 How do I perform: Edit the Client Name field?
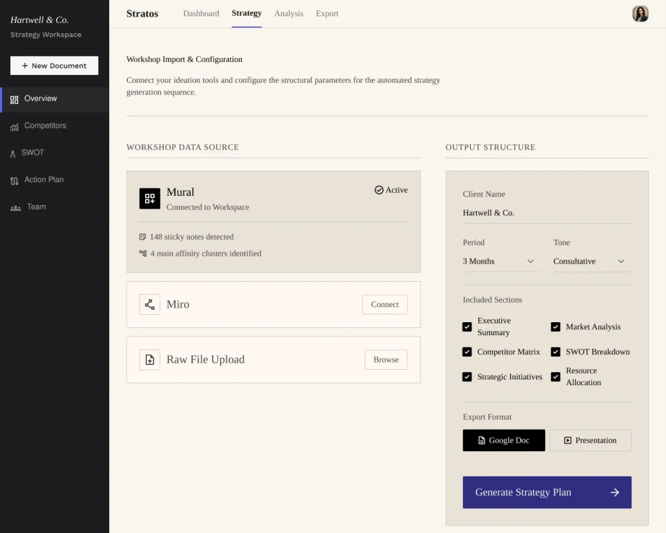(x=547, y=213)
